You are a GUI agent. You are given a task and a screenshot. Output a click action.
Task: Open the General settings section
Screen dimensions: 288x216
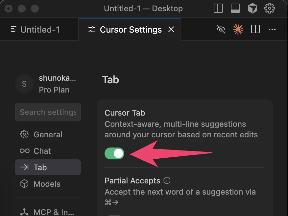pos(48,134)
